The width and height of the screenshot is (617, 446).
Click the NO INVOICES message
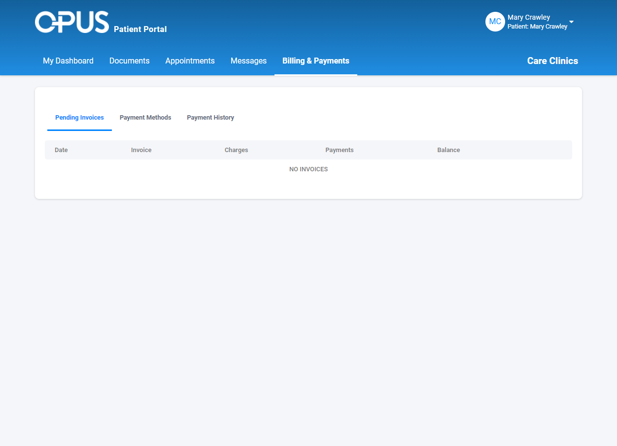click(x=308, y=169)
